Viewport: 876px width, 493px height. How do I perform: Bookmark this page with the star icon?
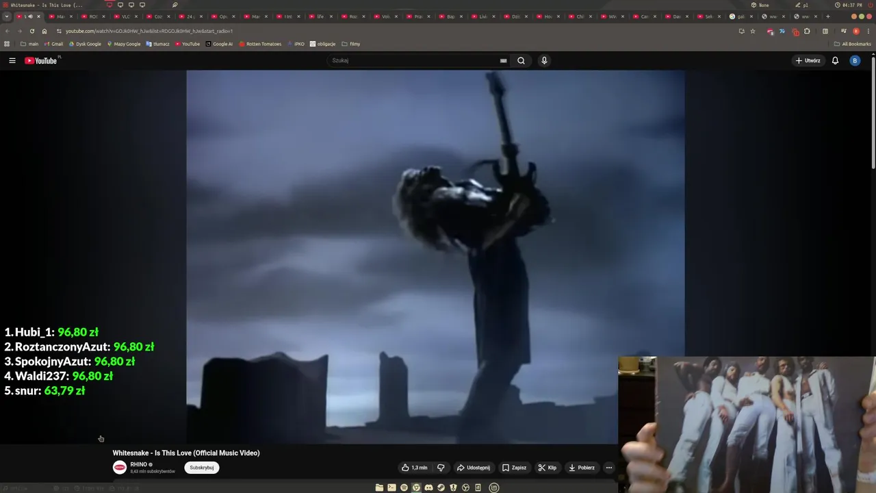(x=753, y=31)
